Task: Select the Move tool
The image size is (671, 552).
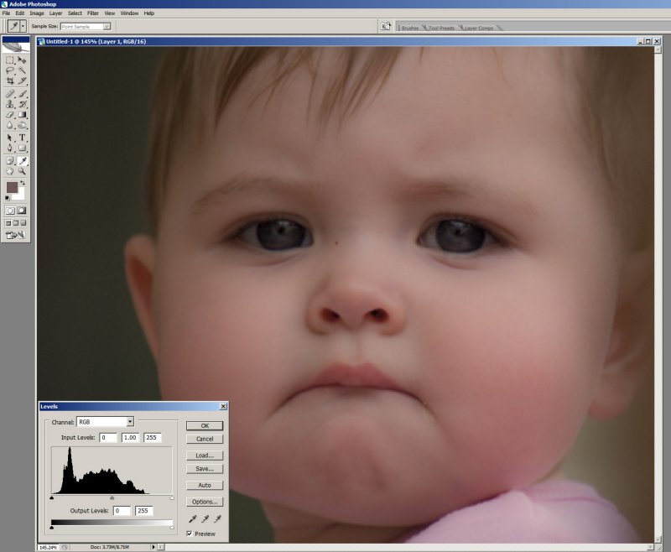Action: pyautogui.click(x=22, y=60)
